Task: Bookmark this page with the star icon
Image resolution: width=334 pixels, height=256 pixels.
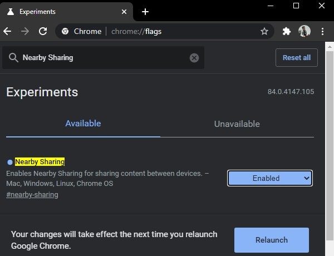Action: tap(264, 32)
